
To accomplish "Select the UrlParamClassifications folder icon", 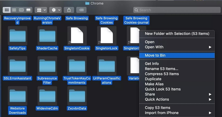I will click(107, 66).
